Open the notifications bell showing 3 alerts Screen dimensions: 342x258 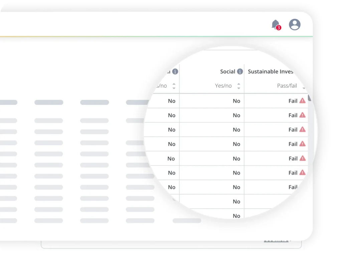(x=276, y=25)
